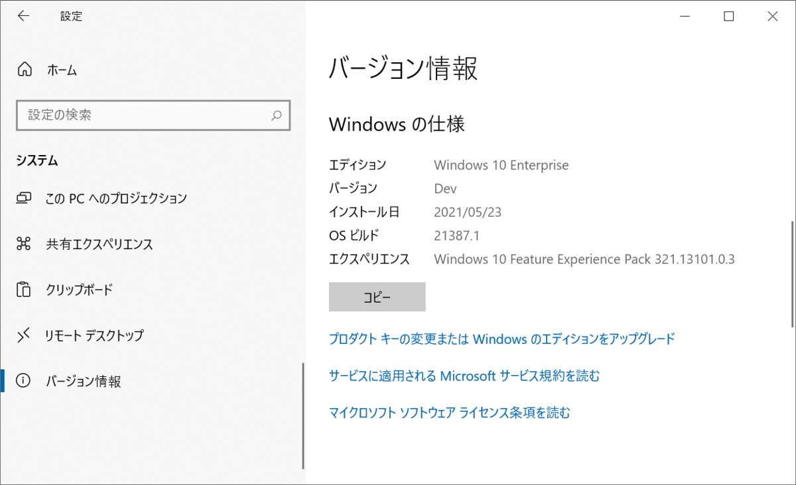Click the エディション label
The width and height of the screenshot is (796, 485).
click(x=358, y=165)
